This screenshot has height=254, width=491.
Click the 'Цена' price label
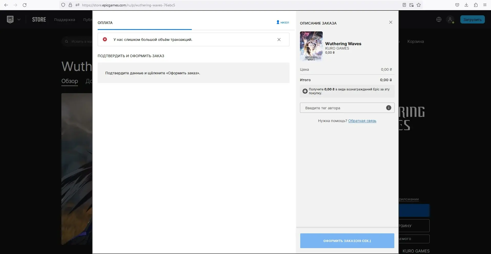tap(304, 69)
